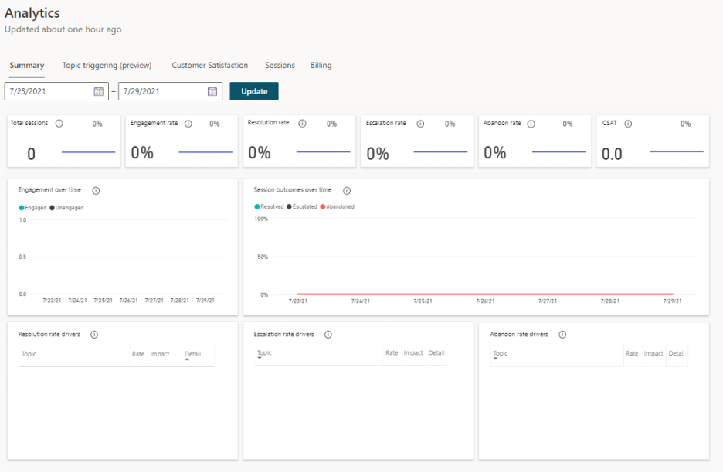
Task: Click the Escalation rate info icon
Action: click(x=420, y=124)
